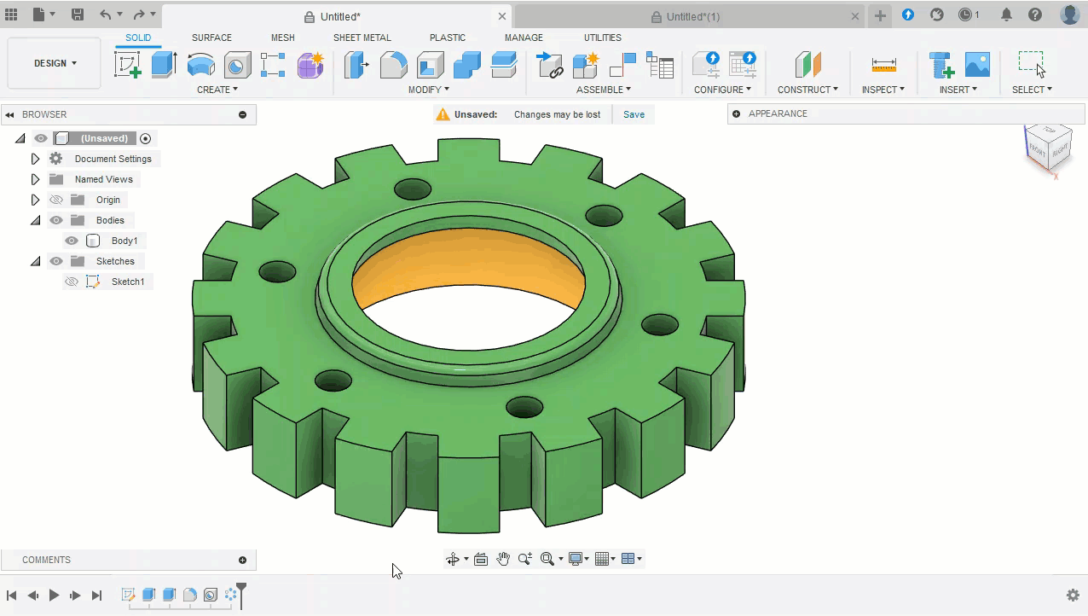
Task: Select the Create Sketch tool
Action: [128, 65]
